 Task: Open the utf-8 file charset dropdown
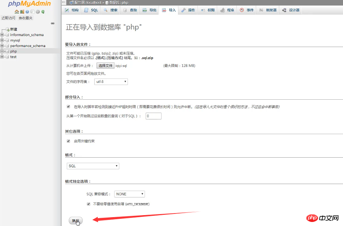click(111, 82)
